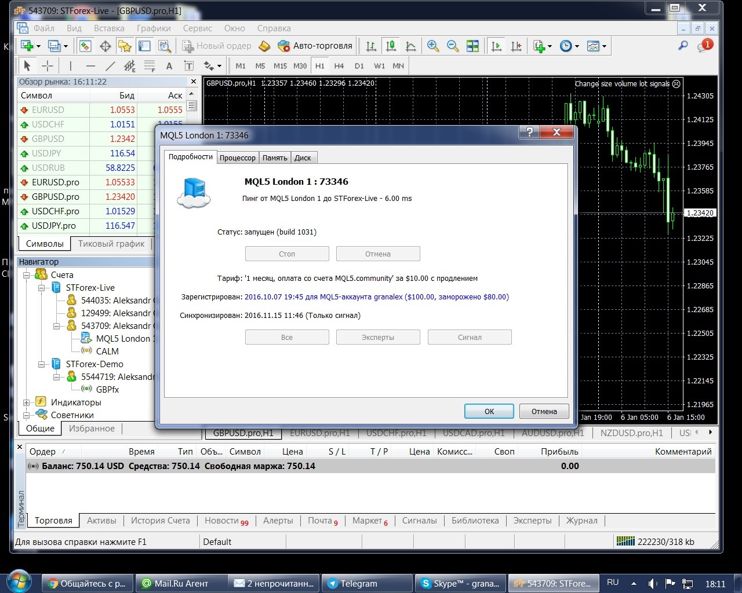Open the notification bubble with badge 1

pyautogui.click(x=705, y=46)
